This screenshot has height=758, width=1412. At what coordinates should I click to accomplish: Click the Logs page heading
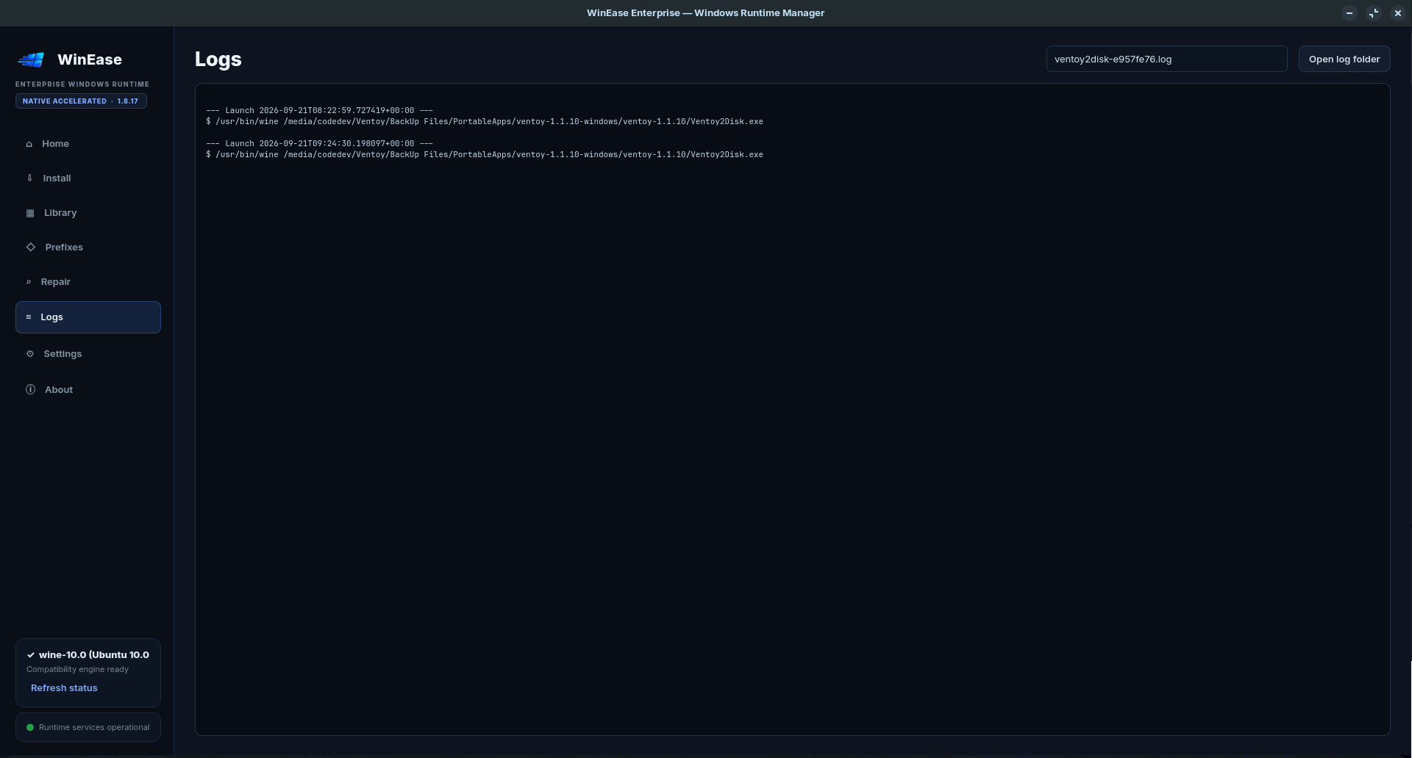[218, 59]
